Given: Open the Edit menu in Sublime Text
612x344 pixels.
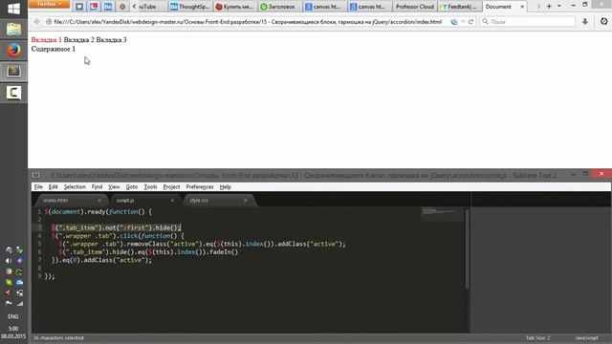Looking at the screenshot, I should pyautogui.click(x=54, y=187).
